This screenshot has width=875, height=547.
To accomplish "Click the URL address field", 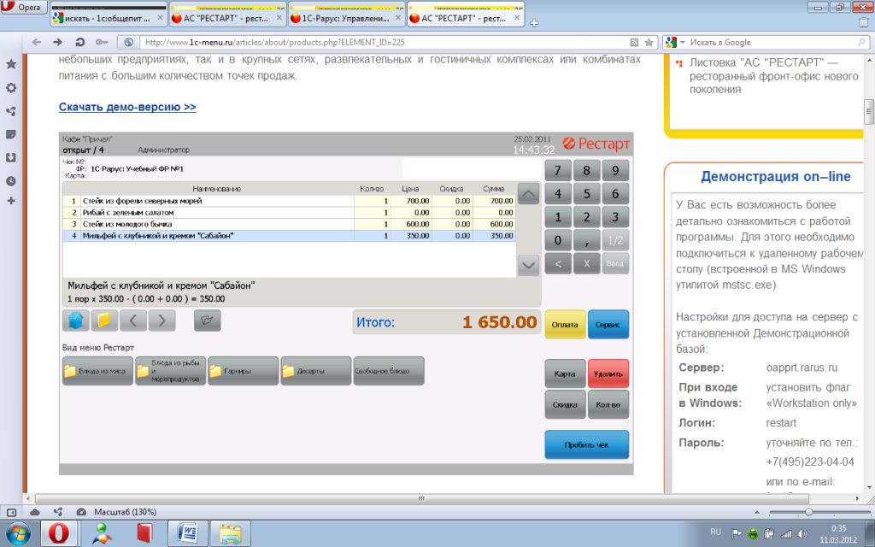I will tap(385, 42).
